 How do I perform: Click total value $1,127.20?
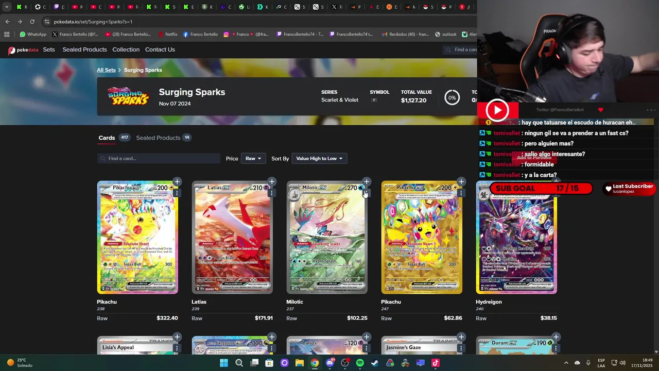click(413, 100)
